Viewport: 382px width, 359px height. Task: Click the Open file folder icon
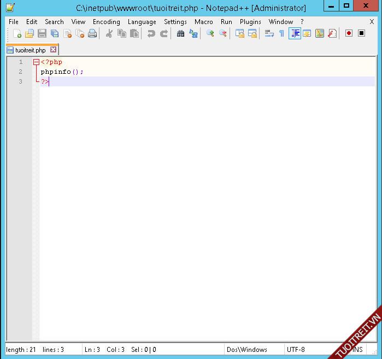click(30, 33)
